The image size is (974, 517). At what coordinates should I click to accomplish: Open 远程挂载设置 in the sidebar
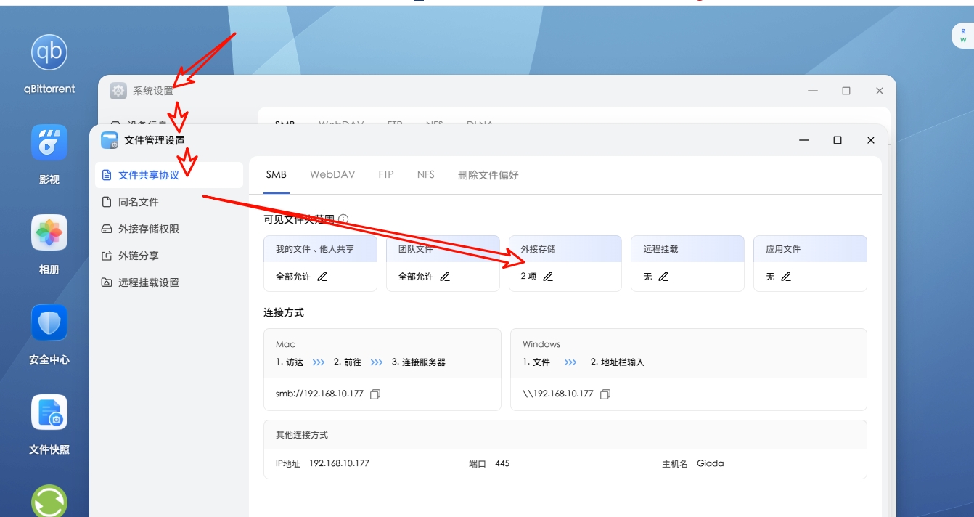[x=169, y=282]
